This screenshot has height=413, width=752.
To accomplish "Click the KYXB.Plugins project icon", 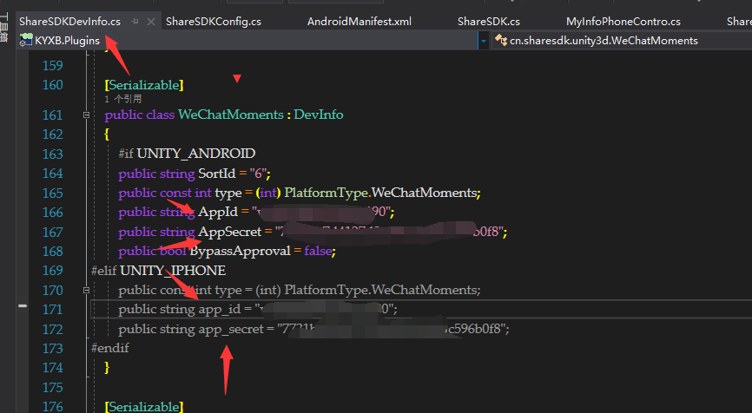I will [x=26, y=40].
